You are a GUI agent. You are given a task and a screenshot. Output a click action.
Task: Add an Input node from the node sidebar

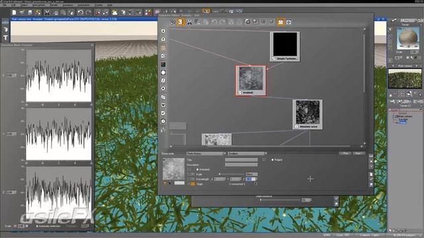tap(163, 31)
